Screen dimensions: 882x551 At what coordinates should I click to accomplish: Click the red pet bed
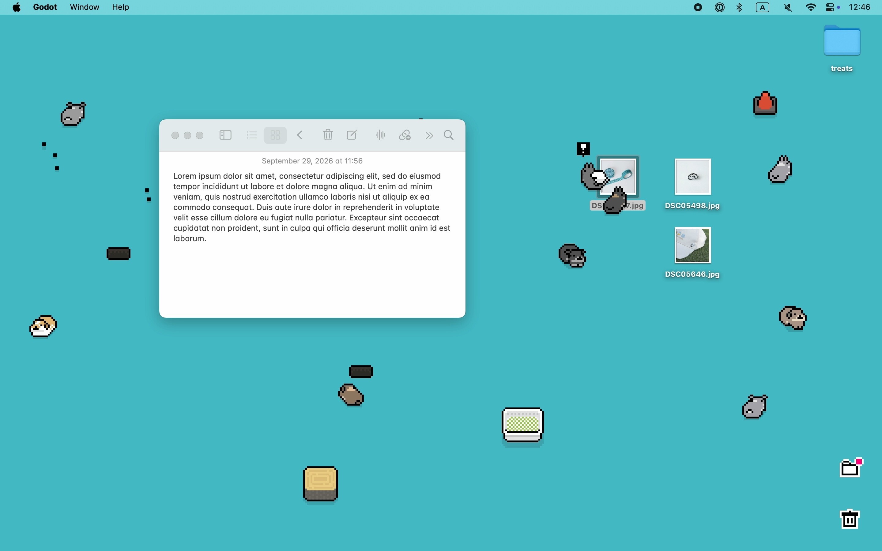[765, 103]
